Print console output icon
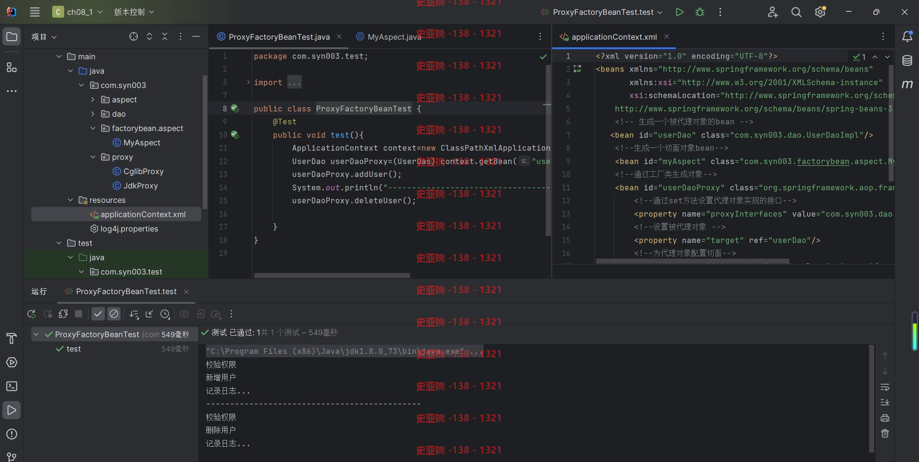This screenshot has width=919, height=462. [885, 418]
